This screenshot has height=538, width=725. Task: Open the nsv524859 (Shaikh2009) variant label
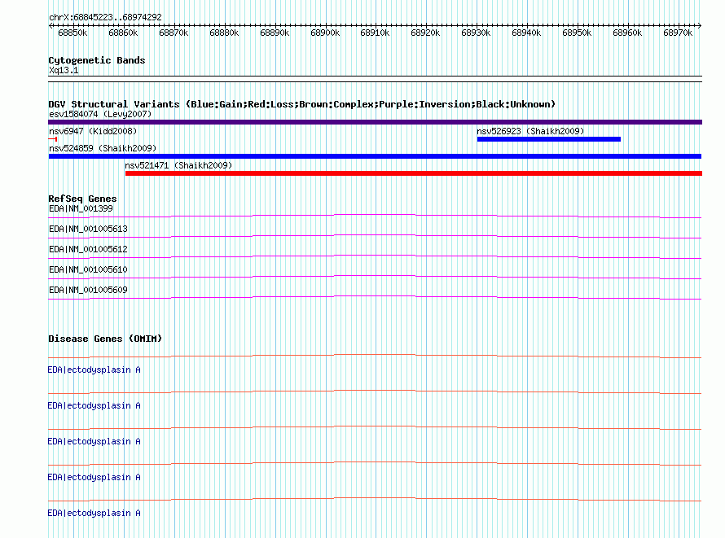click(103, 148)
